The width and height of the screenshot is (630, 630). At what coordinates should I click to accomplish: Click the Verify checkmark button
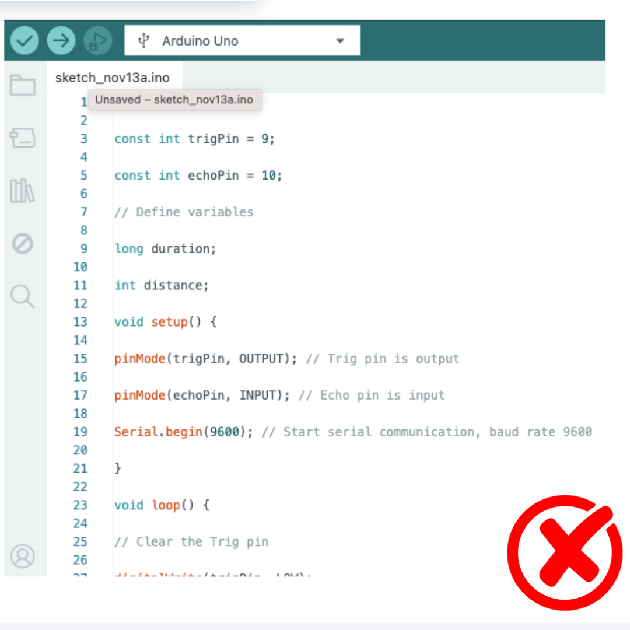pyautogui.click(x=24, y=41)
